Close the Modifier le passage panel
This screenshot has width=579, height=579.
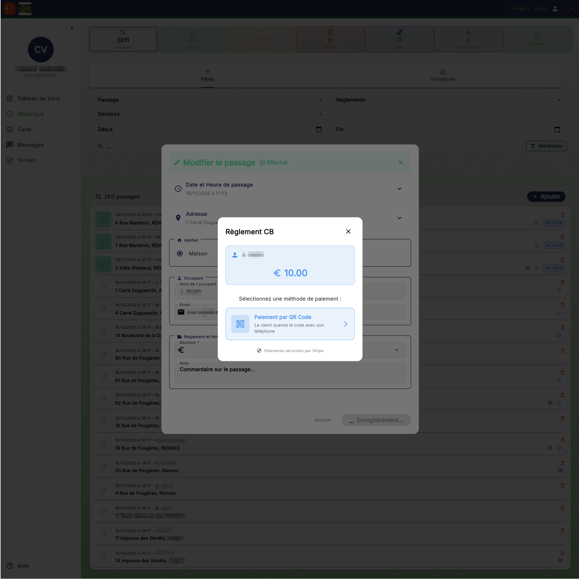point(400,163)
